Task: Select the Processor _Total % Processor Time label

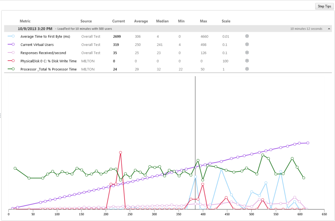Action: [x=49, y=69]
